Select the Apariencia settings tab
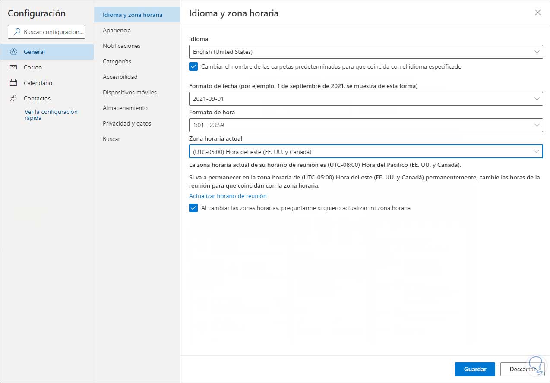This screenshot has width=550, height=383. (117, 30)
